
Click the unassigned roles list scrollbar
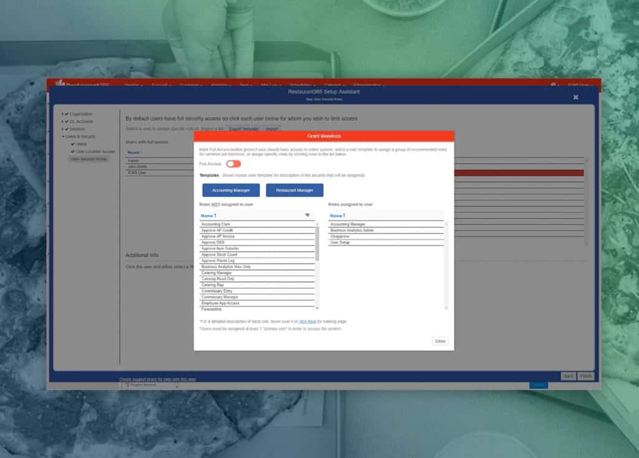pos(317,244)
